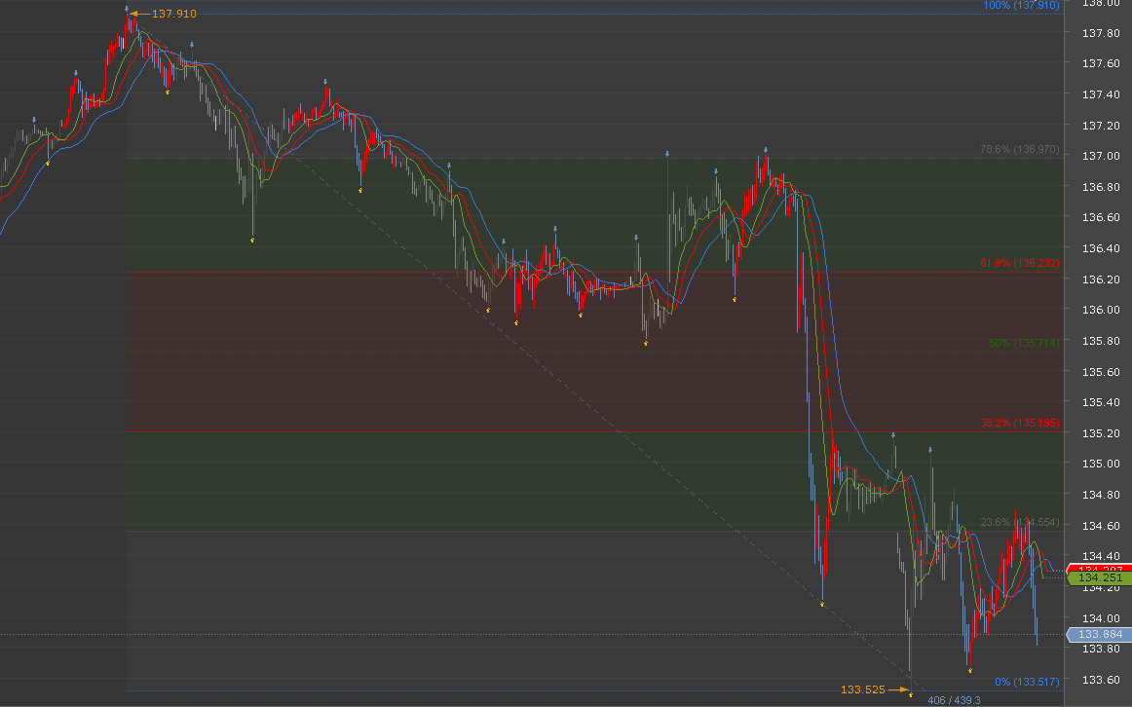Click the orange arrow at 137.910 high
The height and width of the screenshot is (707, 1132).
tap(138, 15)
